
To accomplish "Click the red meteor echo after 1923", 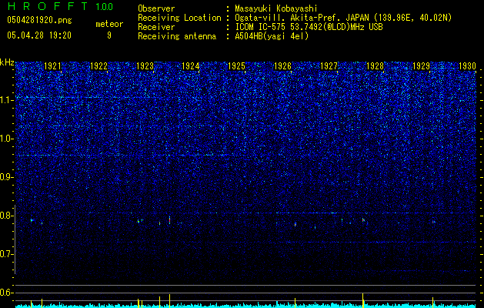I will click(x=170, y=220).
